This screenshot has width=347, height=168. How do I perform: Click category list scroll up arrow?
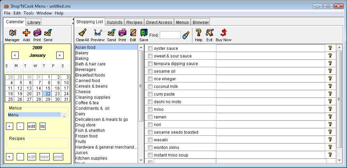(x=141, y=47)
